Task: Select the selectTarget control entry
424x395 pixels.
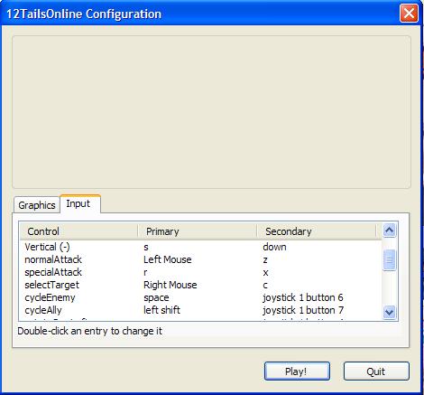Action: 51,285
